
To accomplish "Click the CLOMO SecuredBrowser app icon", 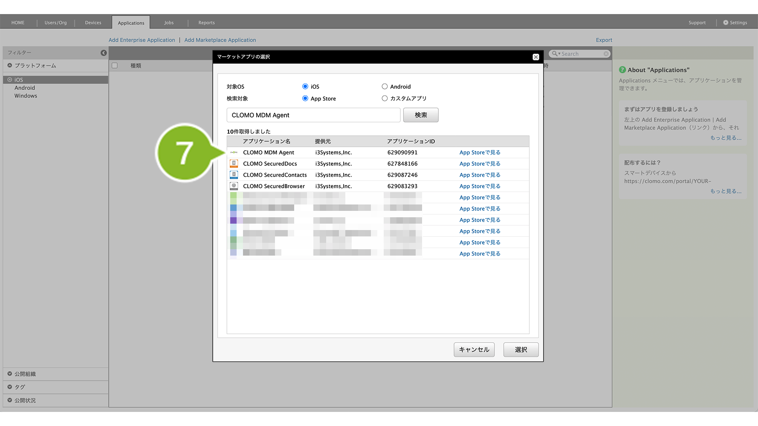I will [234, 186].
